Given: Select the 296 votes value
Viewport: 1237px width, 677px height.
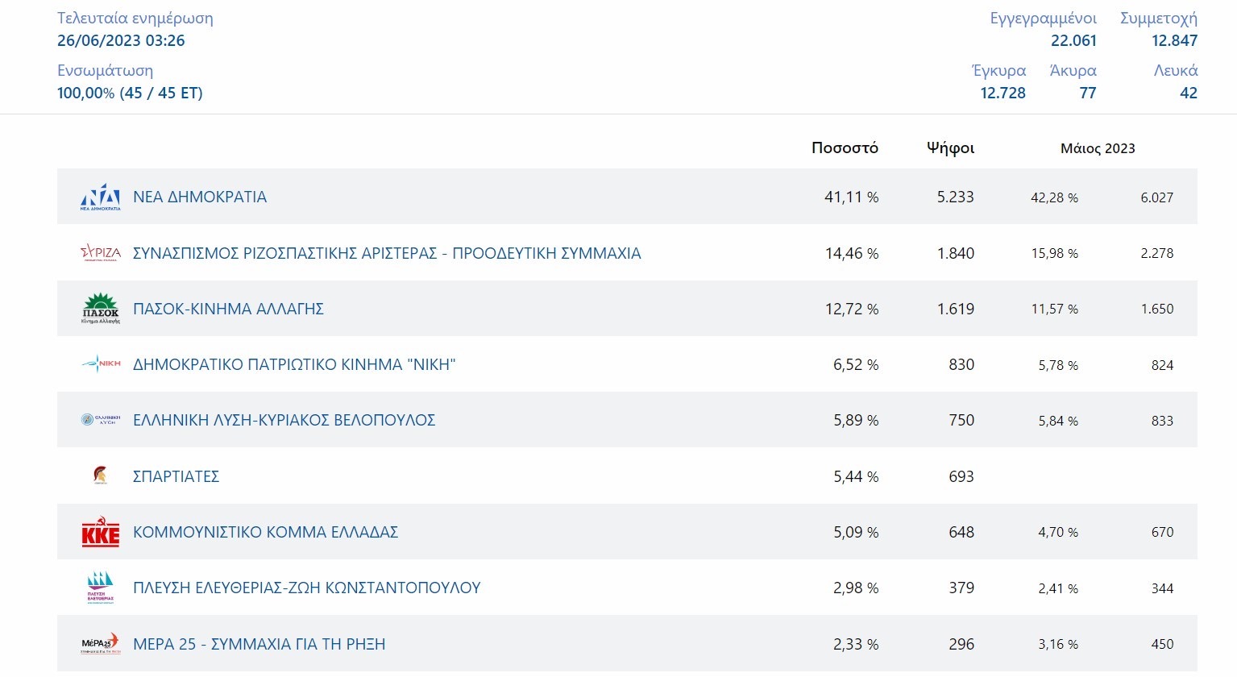Looking at the screenshot, I should (961, 644).
